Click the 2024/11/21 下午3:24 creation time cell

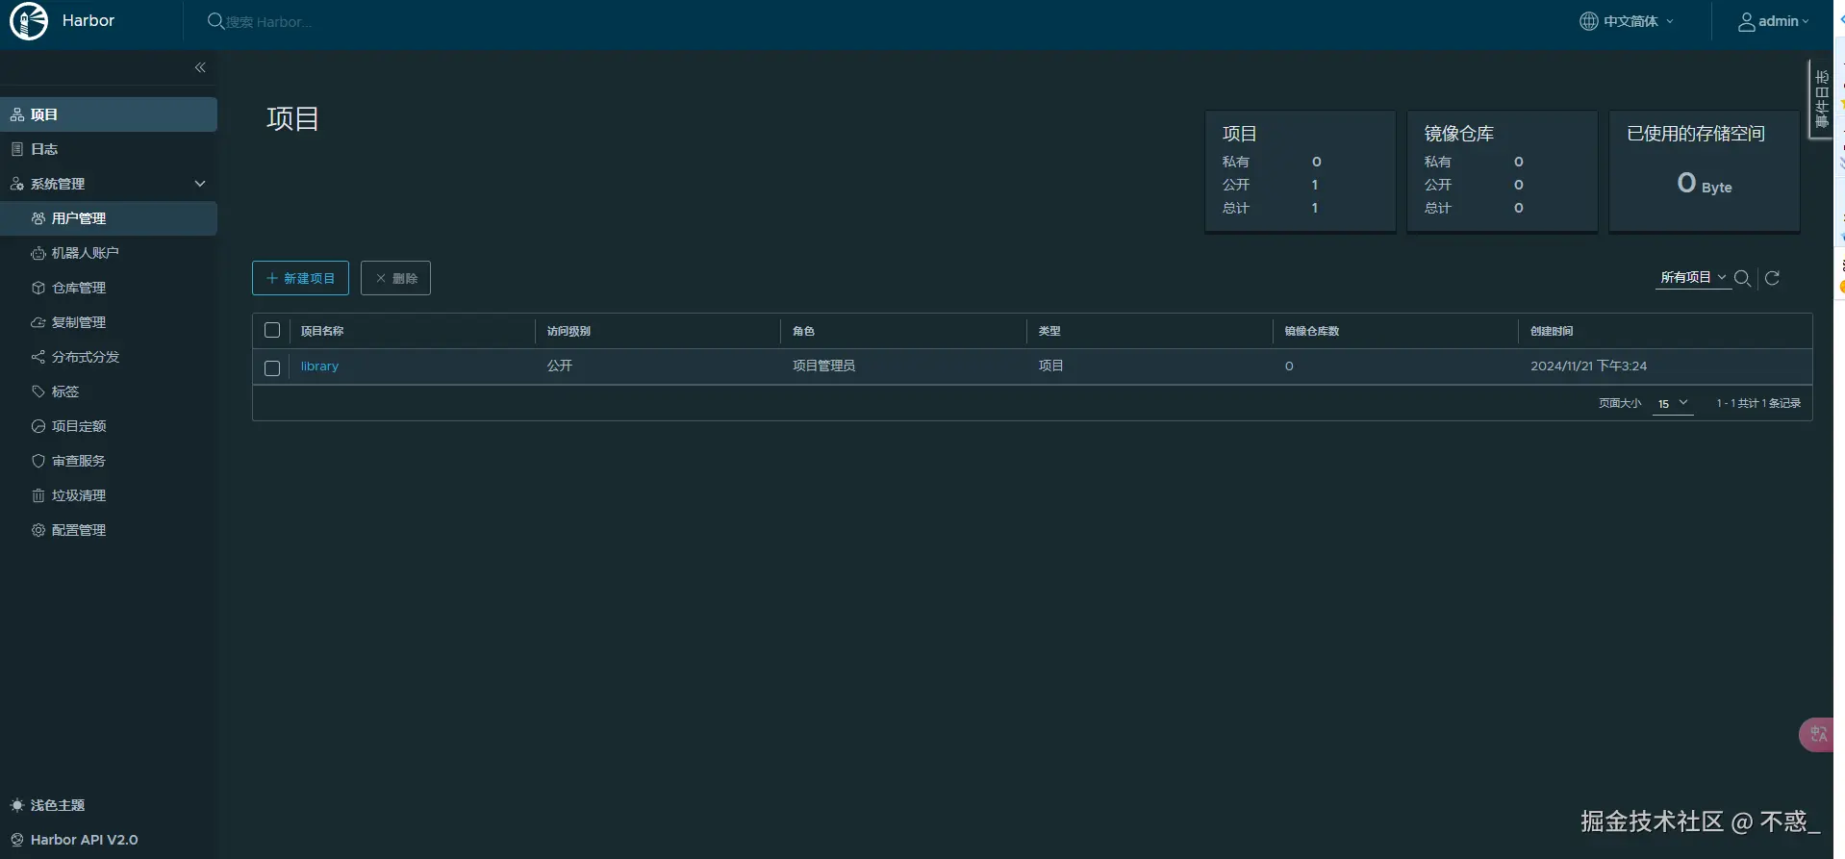(x=1588, y=366)
